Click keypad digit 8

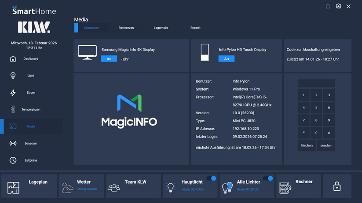point(316,120)
